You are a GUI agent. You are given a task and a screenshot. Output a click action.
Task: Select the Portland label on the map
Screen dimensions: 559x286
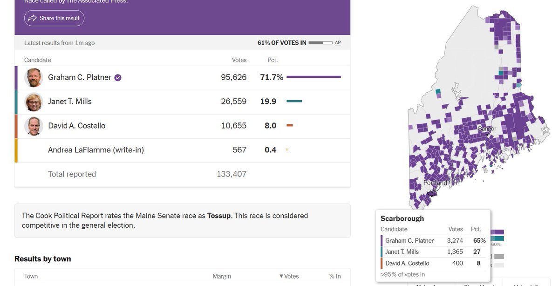point(435,183)
